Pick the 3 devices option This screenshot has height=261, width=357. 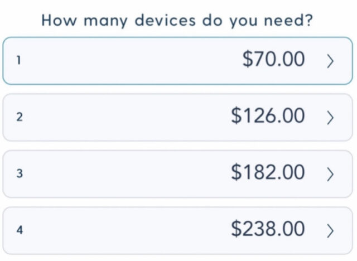pos(177,174)
